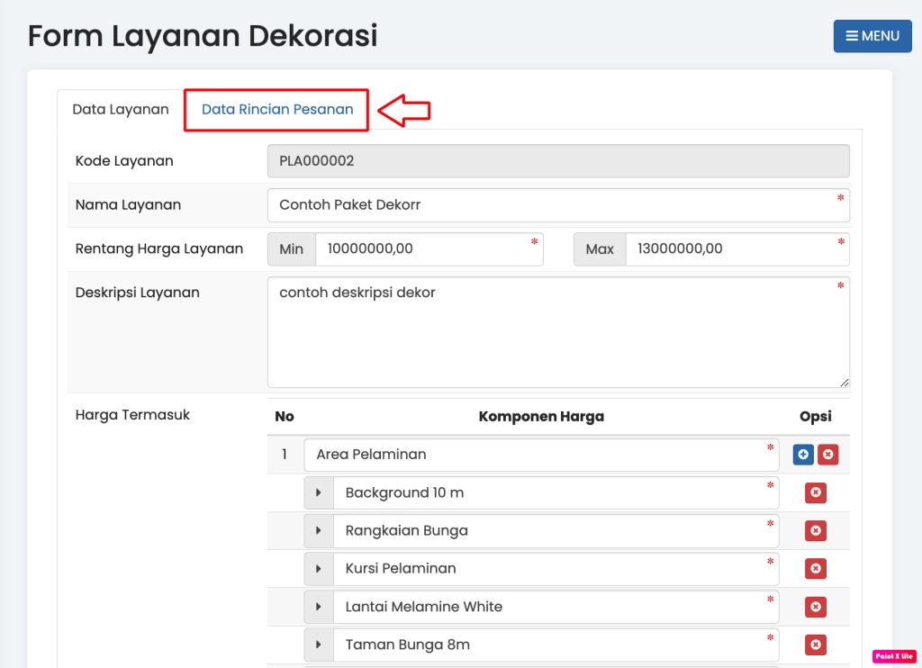
Task: Edit the Max price input field
Action: click(x=736, y=249)
